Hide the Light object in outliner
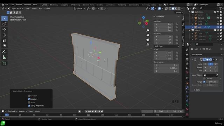The height and width of the screenshot is (126, 224). 218,24
